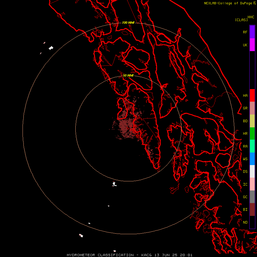Select the IC pink legend swatch
Viewport: 257px width, 257px height.
[x=252, y=184]
